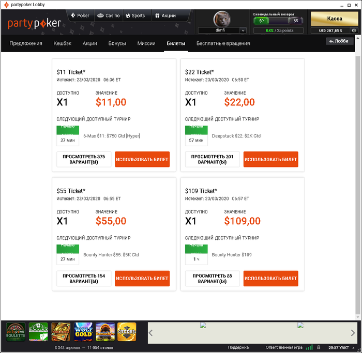This screenshot has height=353, width=362.
Task: Click the $11 Ticket* title
Action: click(71, 72)
